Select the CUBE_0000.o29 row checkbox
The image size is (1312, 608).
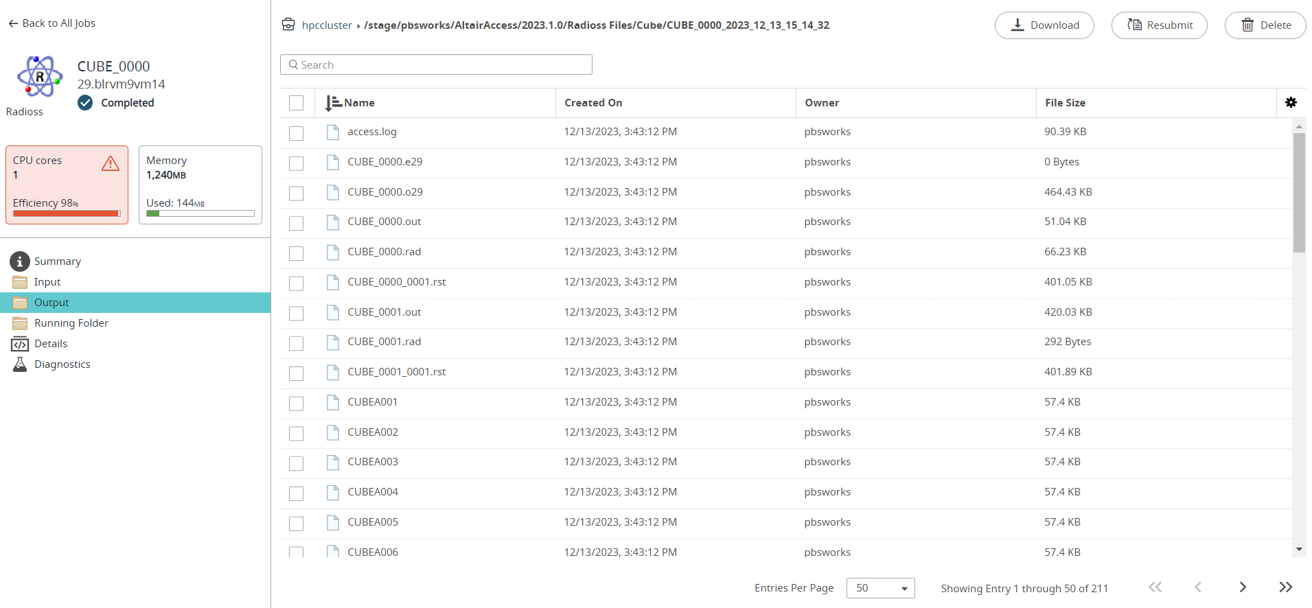pyautogui.click(x=297, y=194)
